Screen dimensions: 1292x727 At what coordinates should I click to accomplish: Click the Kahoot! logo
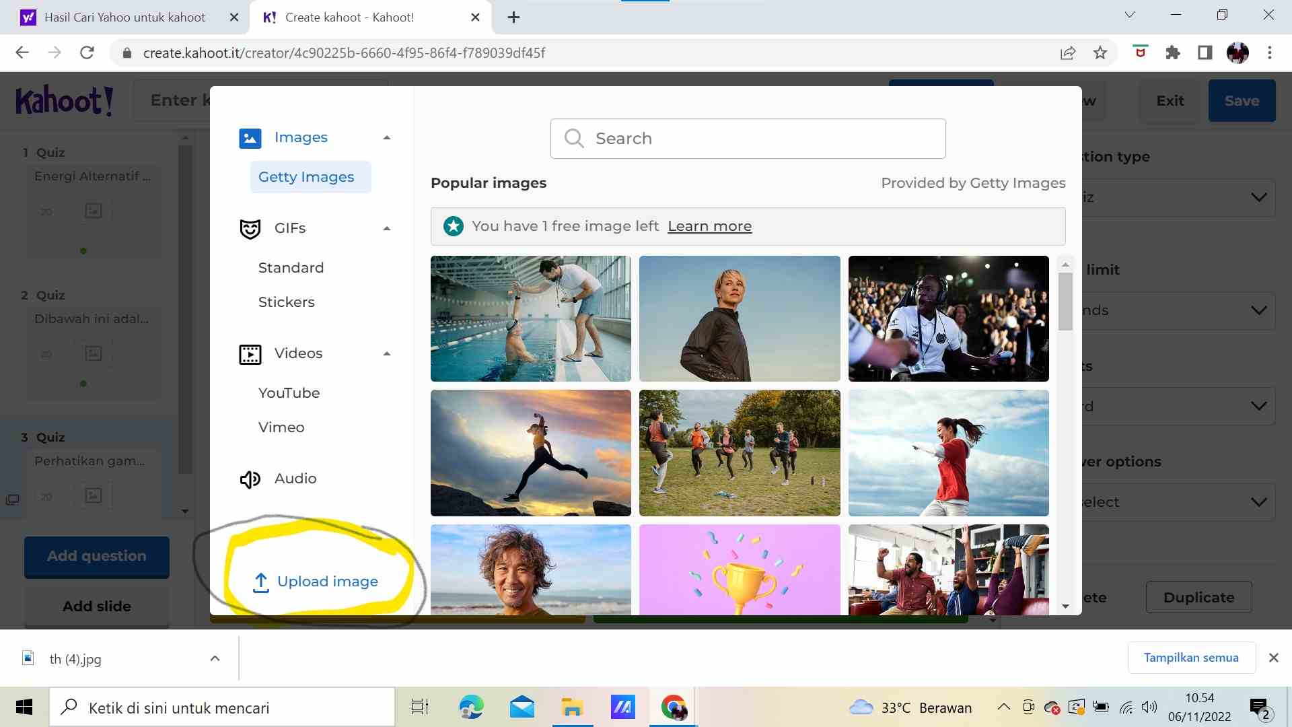coord(65,101)
